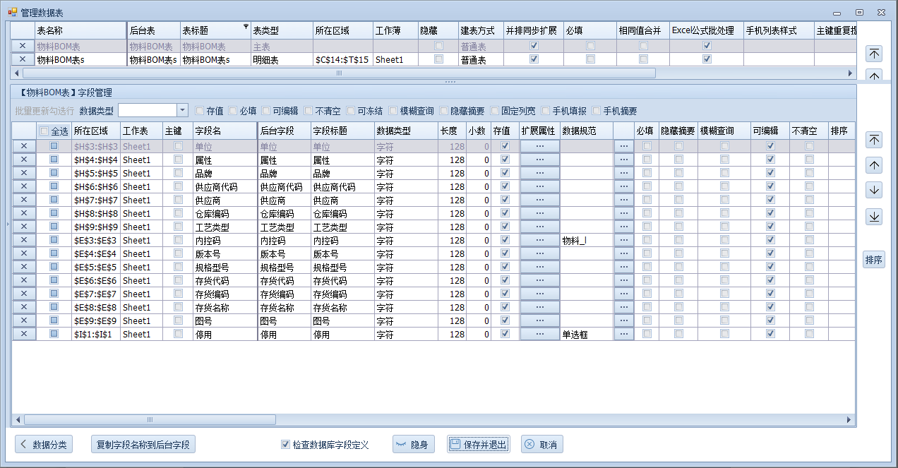Delete the 属性 field row with X
Image resolution: width=898 pixels, height=468 pixels.
[x=23, y=160]
